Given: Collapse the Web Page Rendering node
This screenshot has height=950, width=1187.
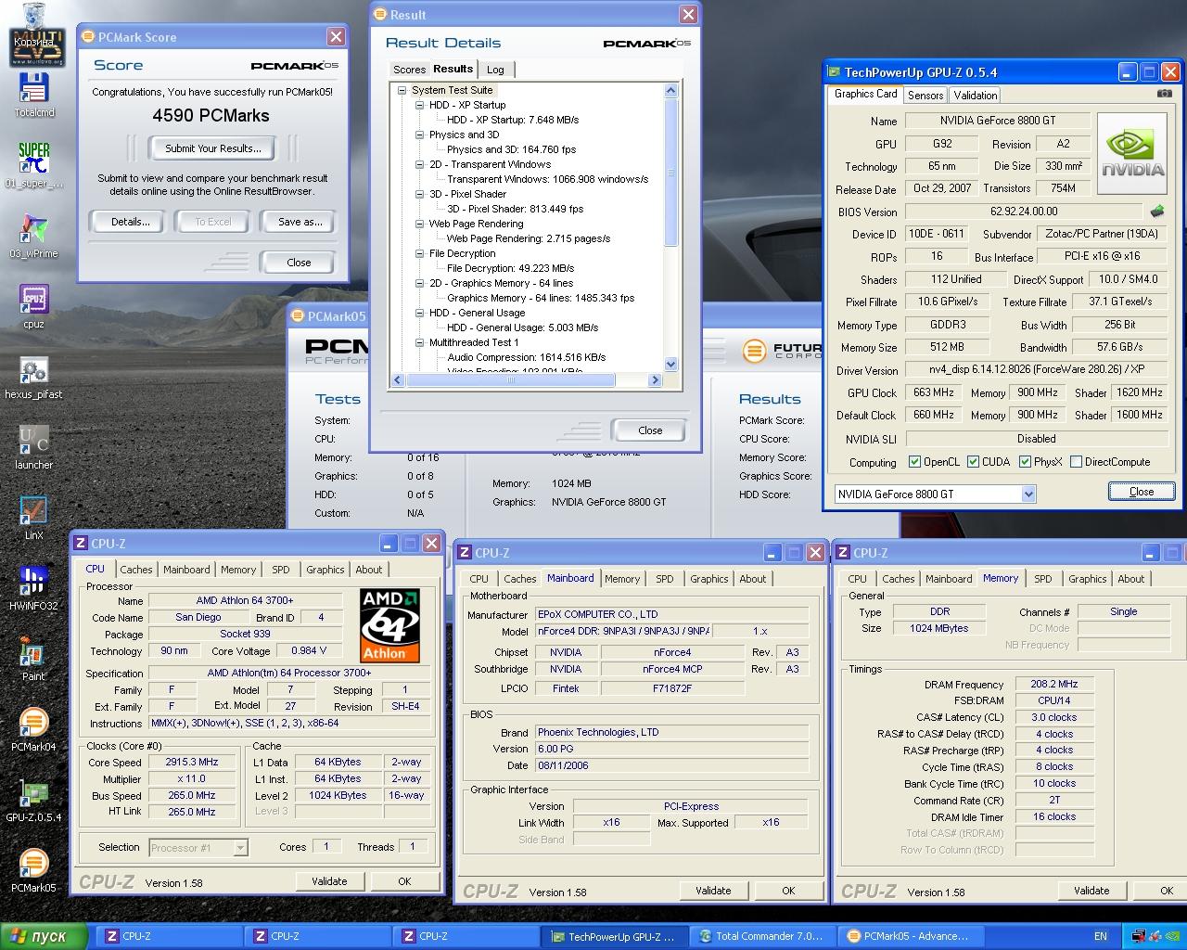Looking at the screenshot, I should (x=420, y=224).
